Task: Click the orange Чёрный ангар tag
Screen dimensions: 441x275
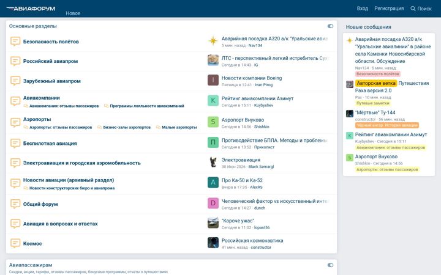Action: tap(387, 125)
